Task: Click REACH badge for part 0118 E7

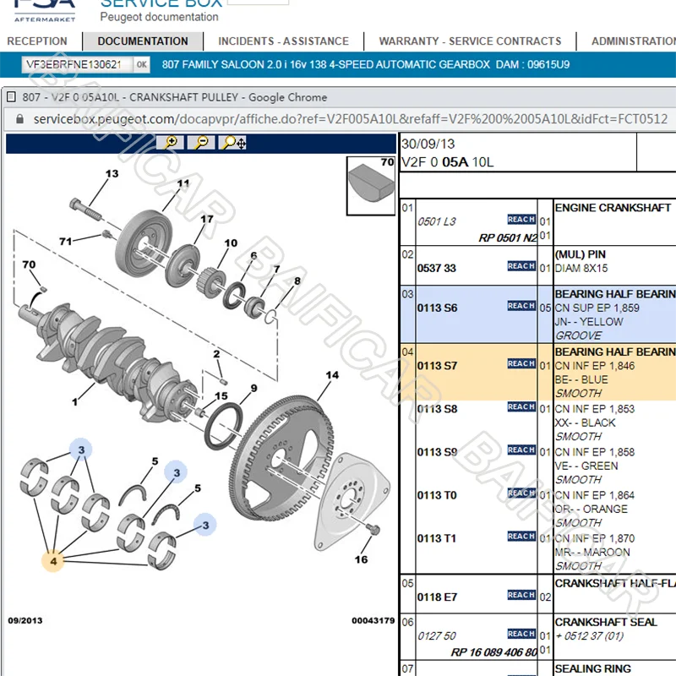Action: [521, 595]
